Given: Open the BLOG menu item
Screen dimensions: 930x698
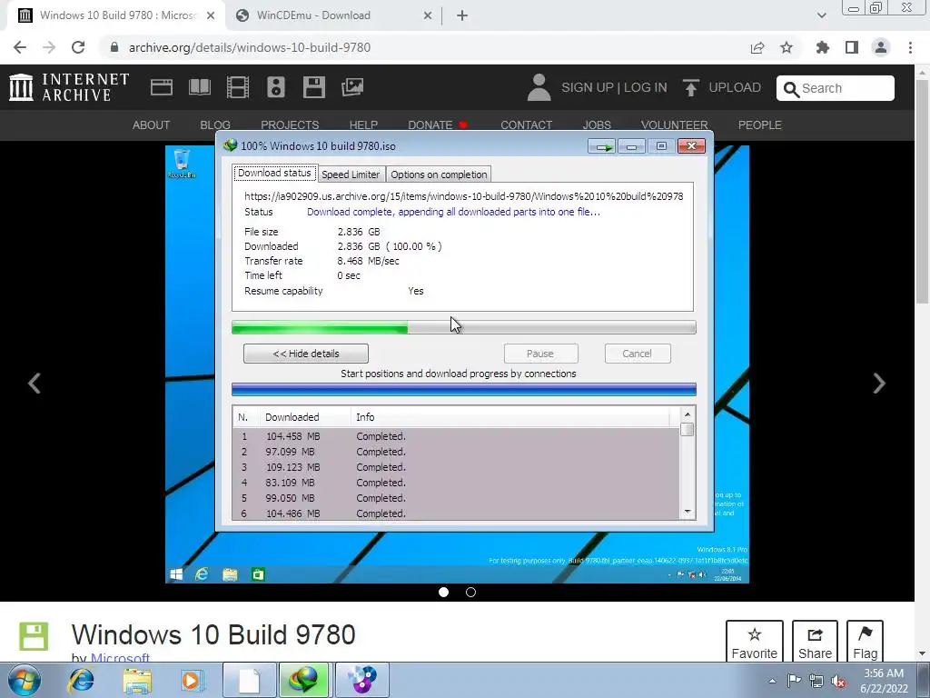Looking at the screenshot, I should (215, 125).
